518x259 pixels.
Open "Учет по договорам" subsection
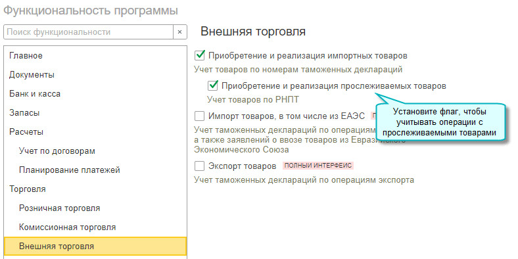tap(95, 151)
